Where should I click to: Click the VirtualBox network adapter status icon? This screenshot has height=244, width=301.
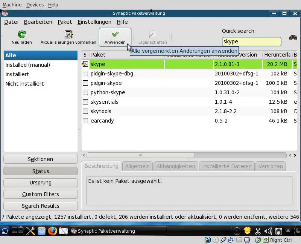tap(231, 240)
